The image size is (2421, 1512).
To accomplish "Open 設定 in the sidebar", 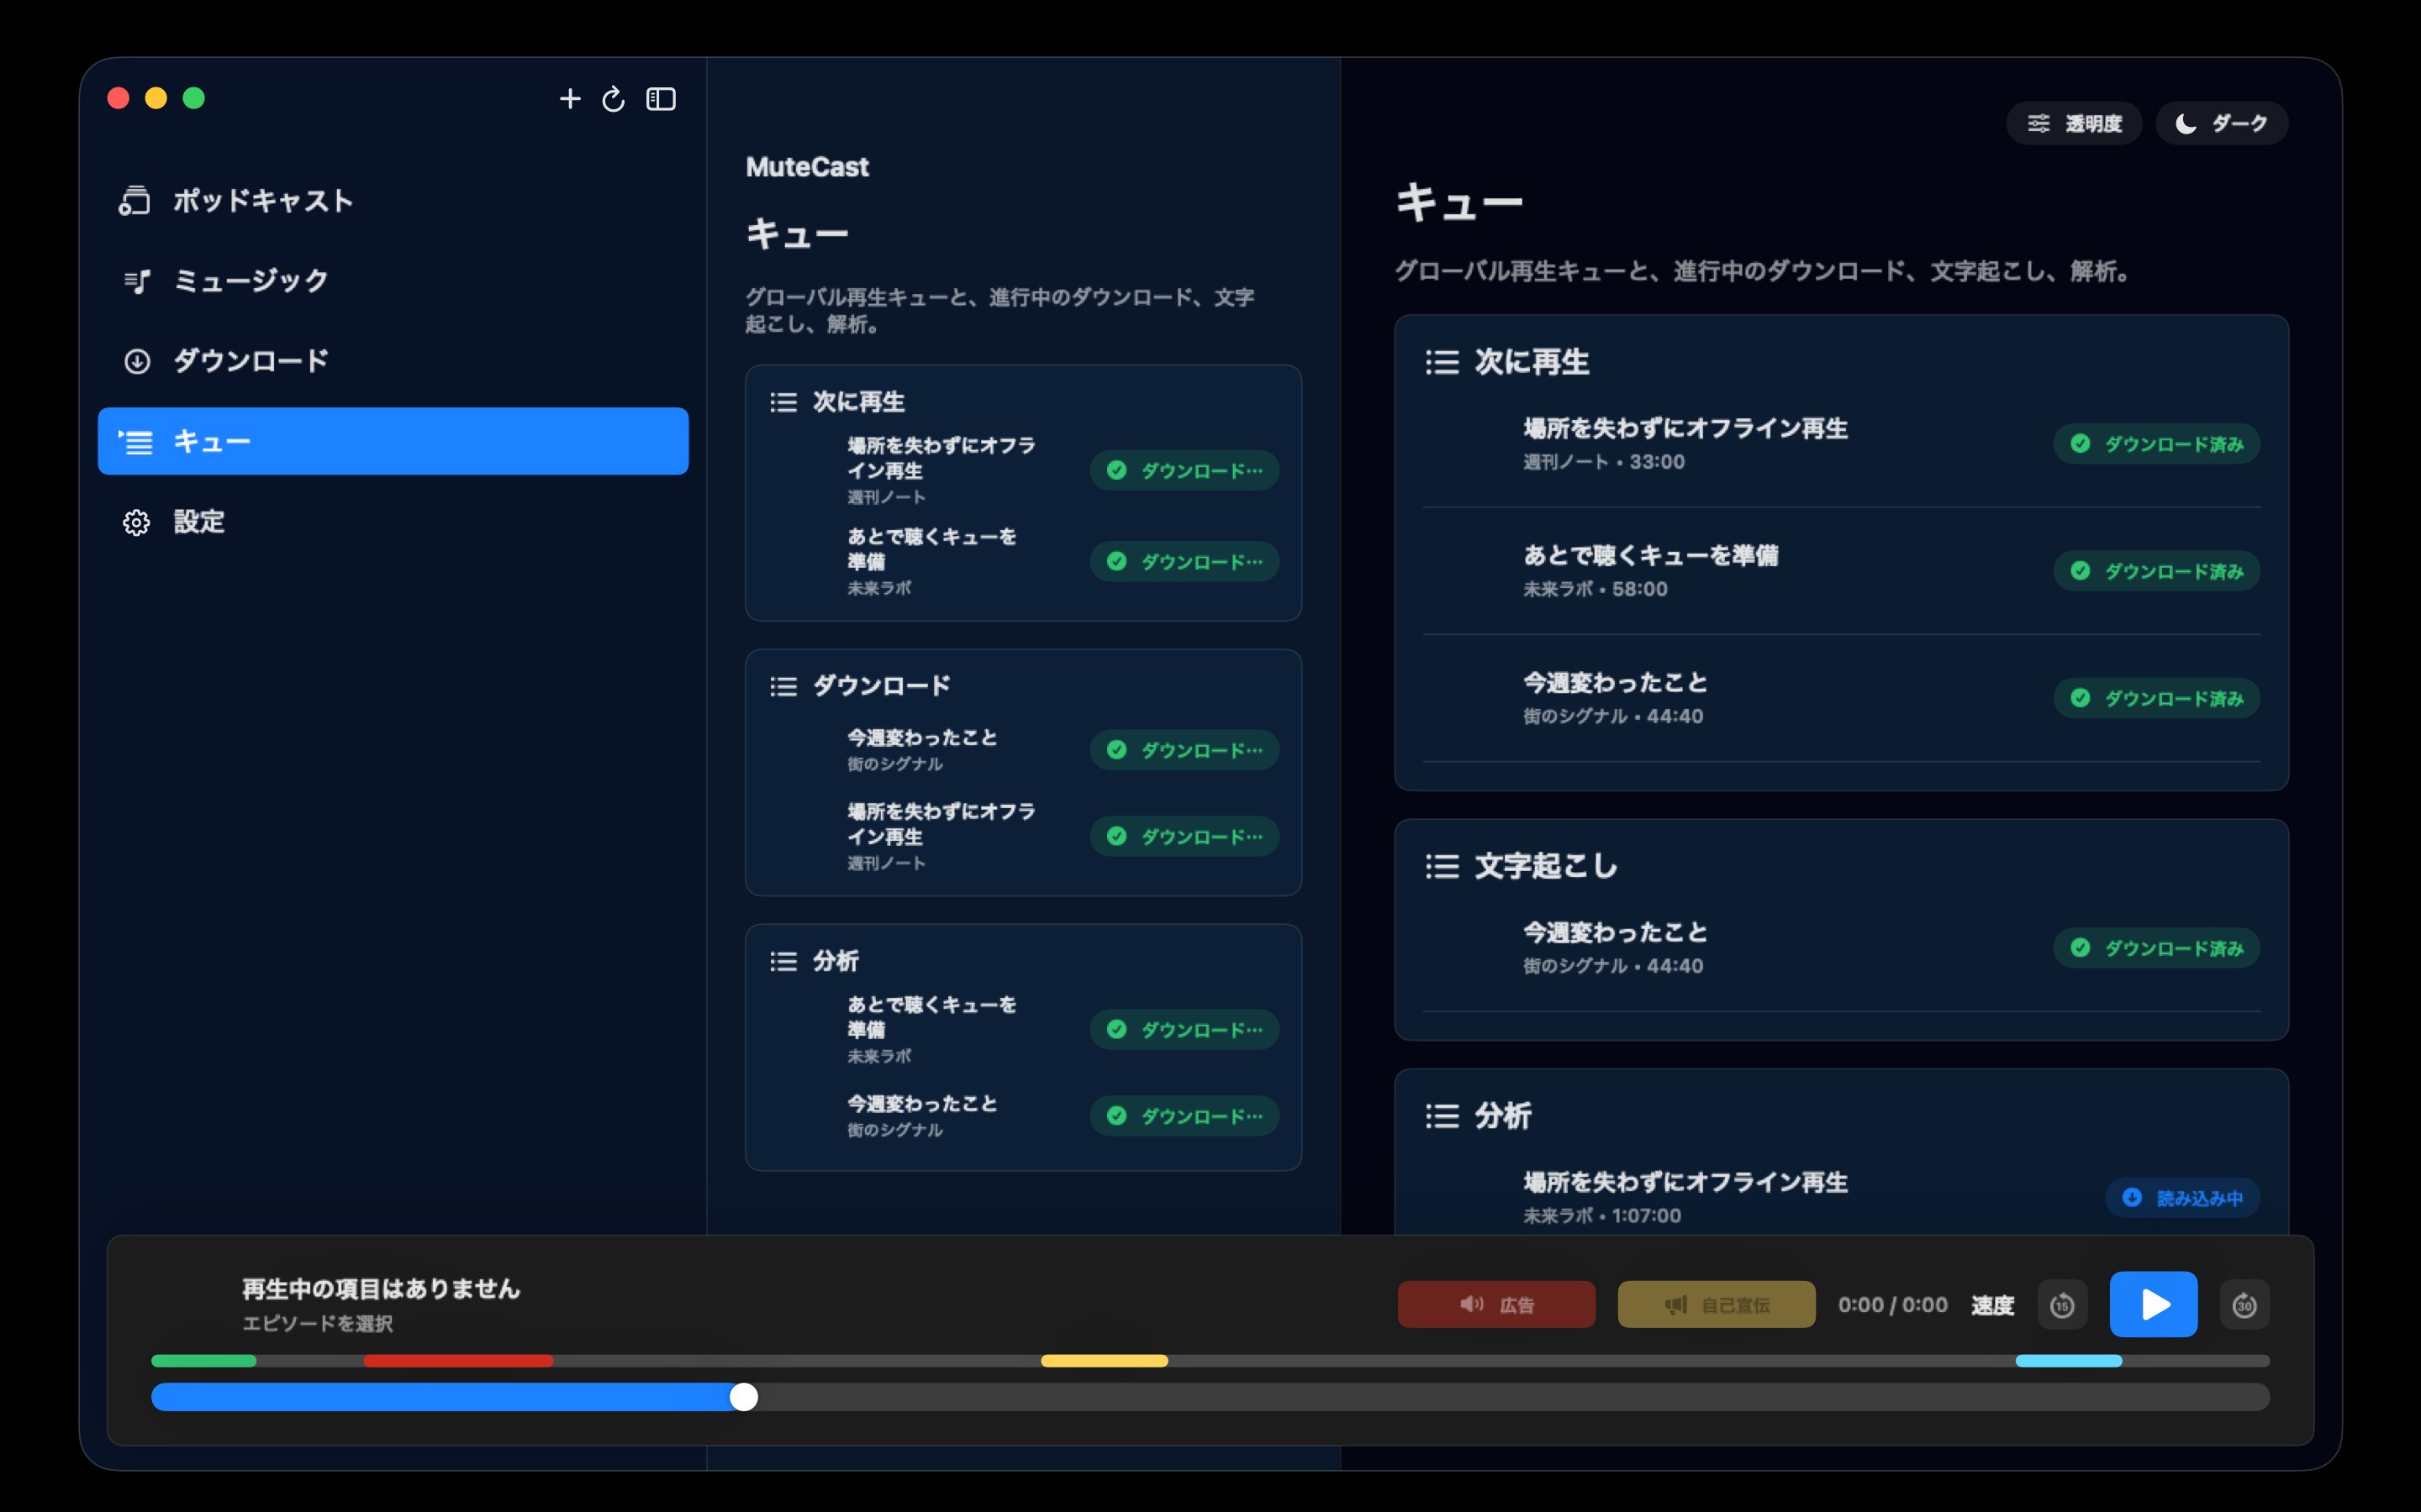I will pyautogui.click(x=393, y=522).
